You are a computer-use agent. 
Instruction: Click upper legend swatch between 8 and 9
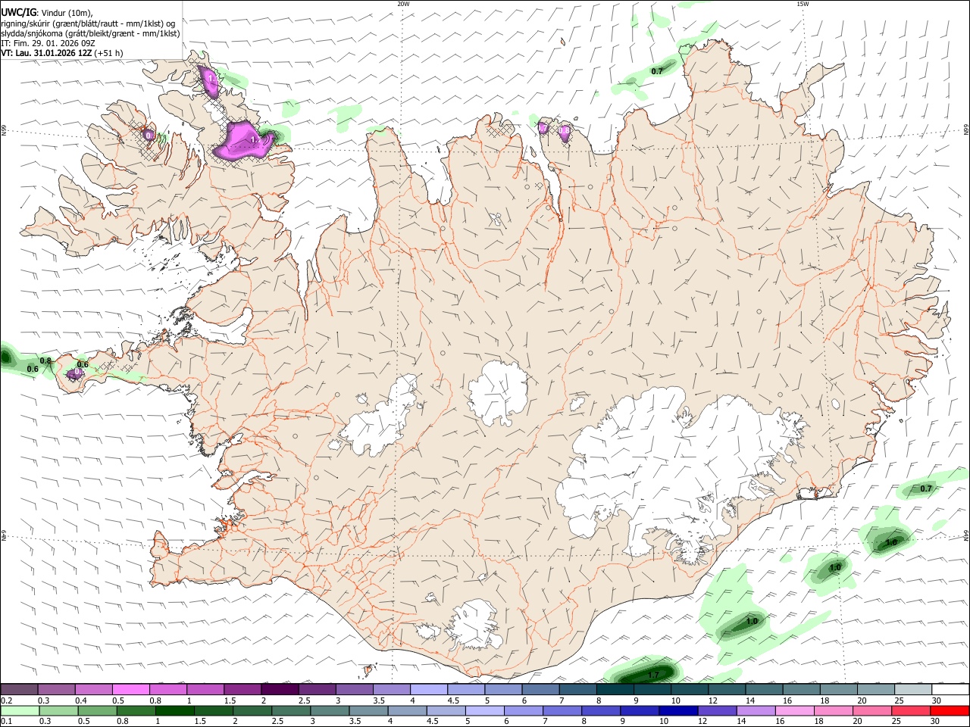tap(615, 689)
